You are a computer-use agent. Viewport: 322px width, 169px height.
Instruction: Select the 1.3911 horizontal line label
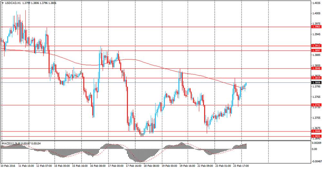pos(316,46)
